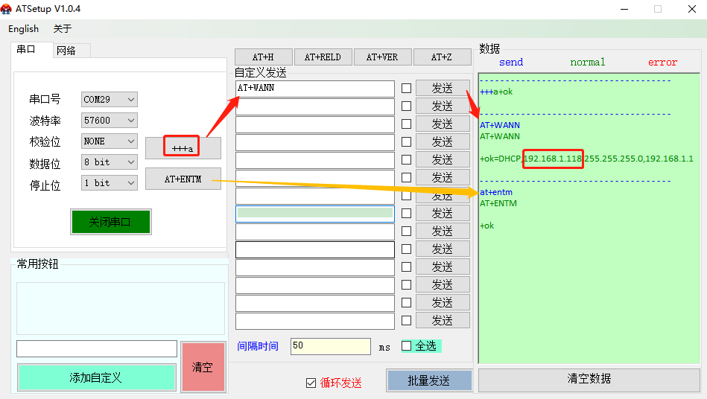Open the 串口号 COM29 dropdown
This screenshot has width=707, height=399.
click(x=110, y=100)
